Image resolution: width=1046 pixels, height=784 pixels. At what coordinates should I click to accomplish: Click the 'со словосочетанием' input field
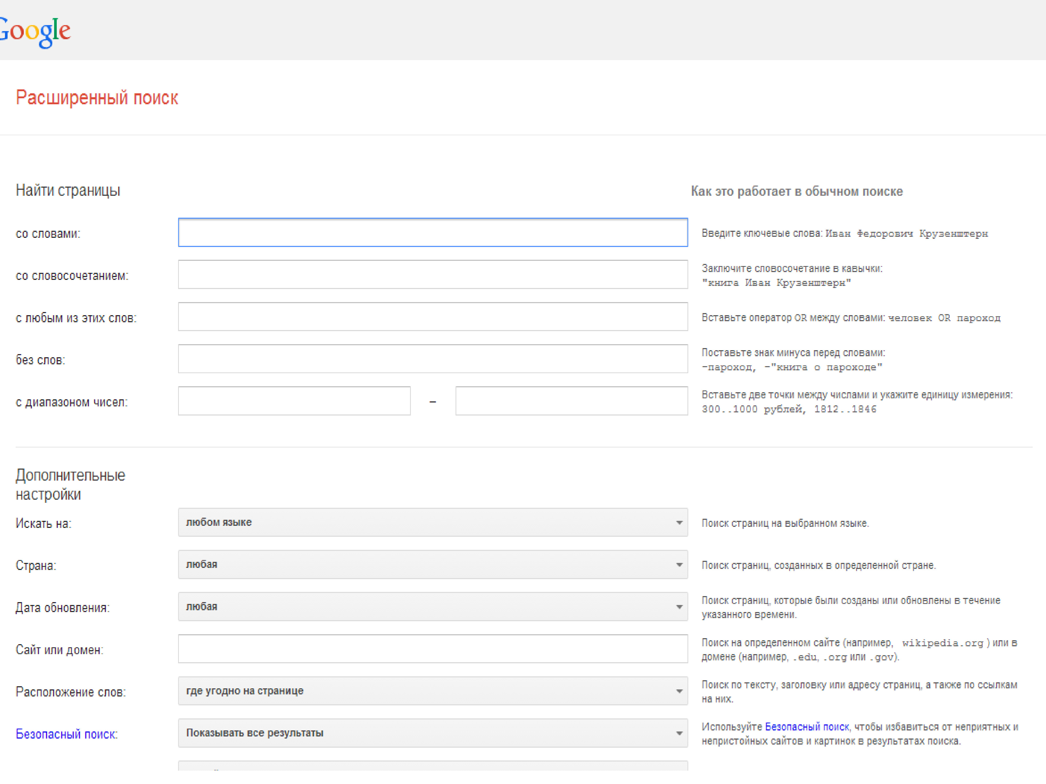433,275
